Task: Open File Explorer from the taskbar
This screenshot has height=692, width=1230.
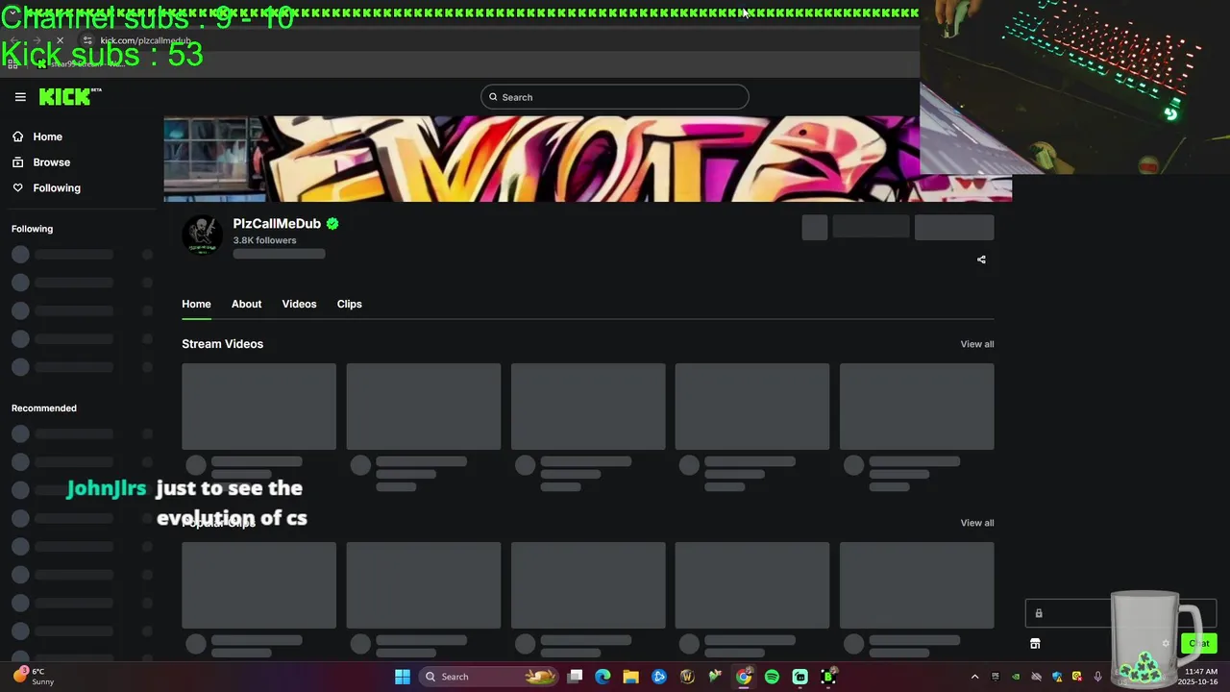Action: pos(630,677)
